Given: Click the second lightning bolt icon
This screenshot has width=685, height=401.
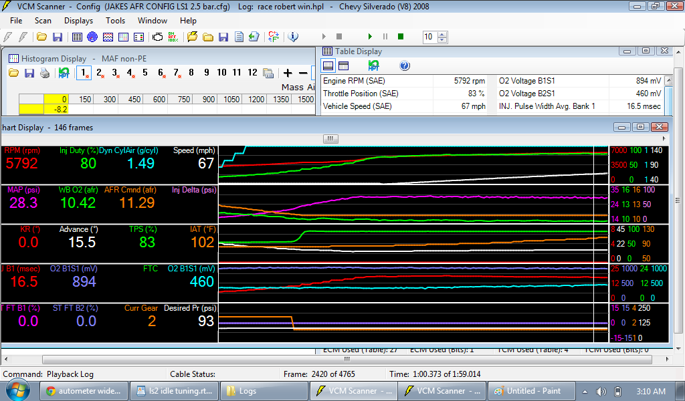Looking at the screenshot, I should 23,37.
